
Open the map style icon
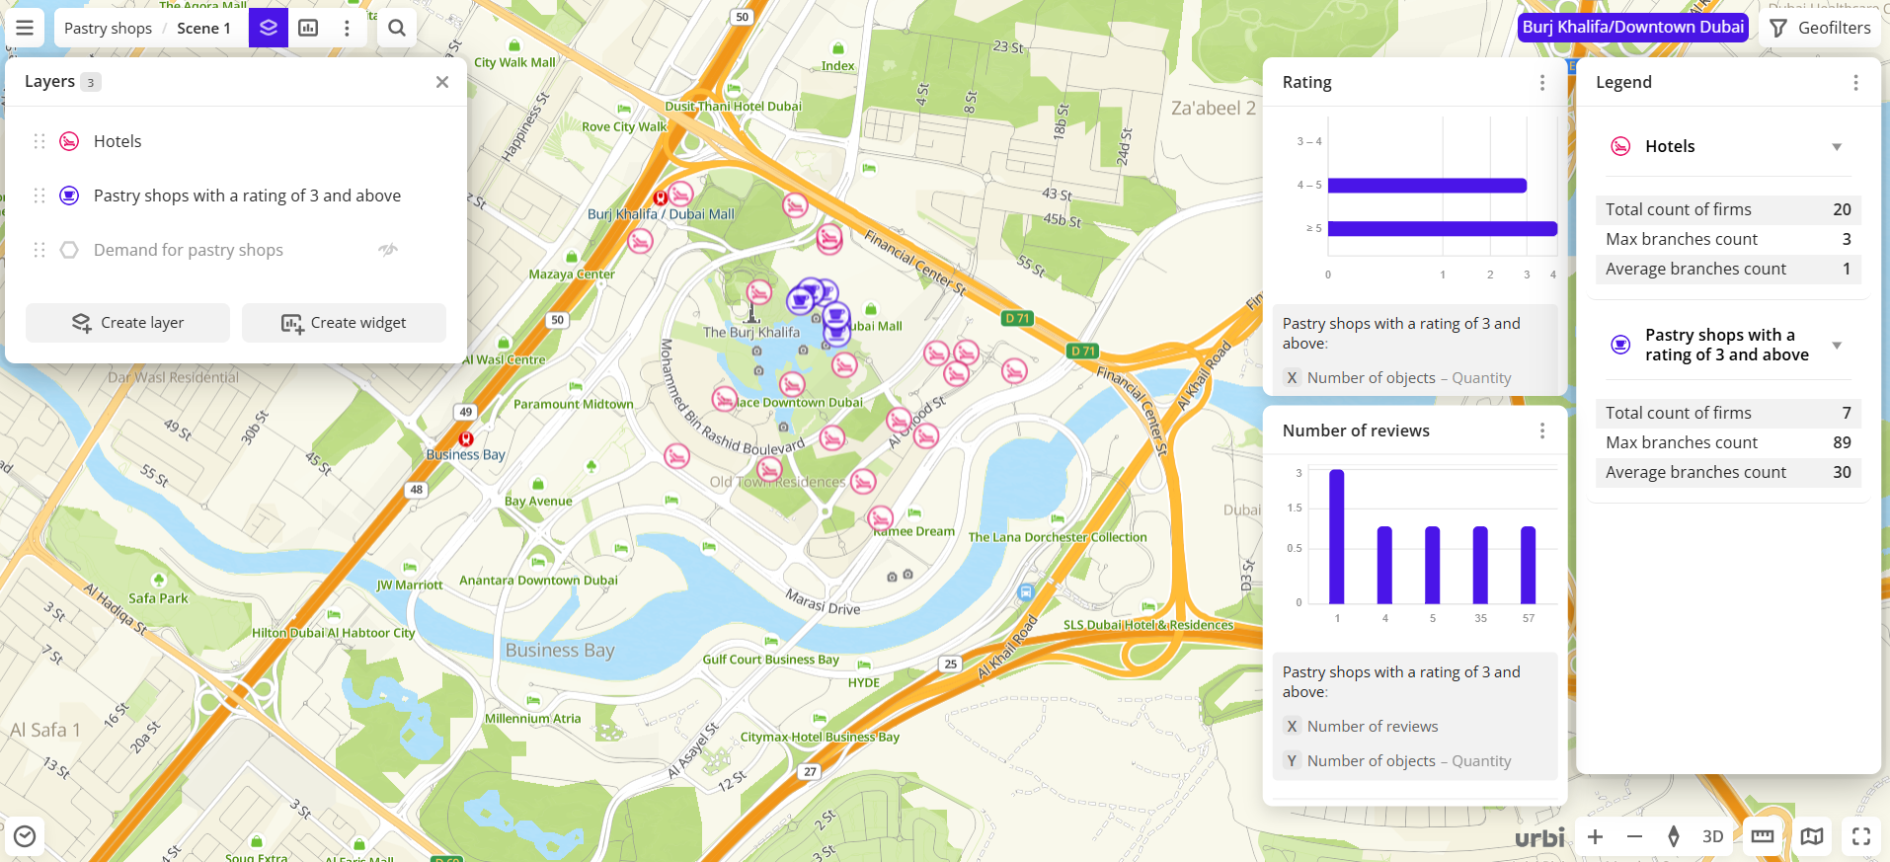point(1812,836)
